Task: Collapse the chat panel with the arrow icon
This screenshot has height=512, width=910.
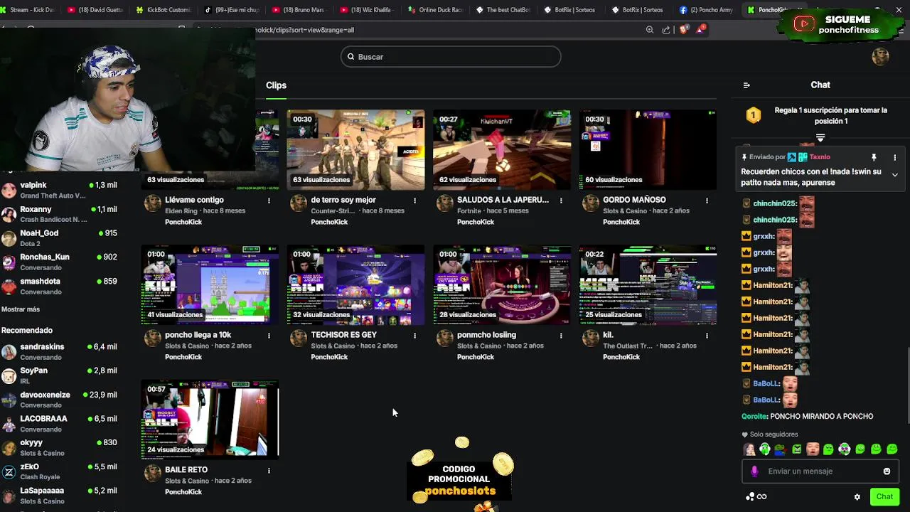Action: (746, 85)
